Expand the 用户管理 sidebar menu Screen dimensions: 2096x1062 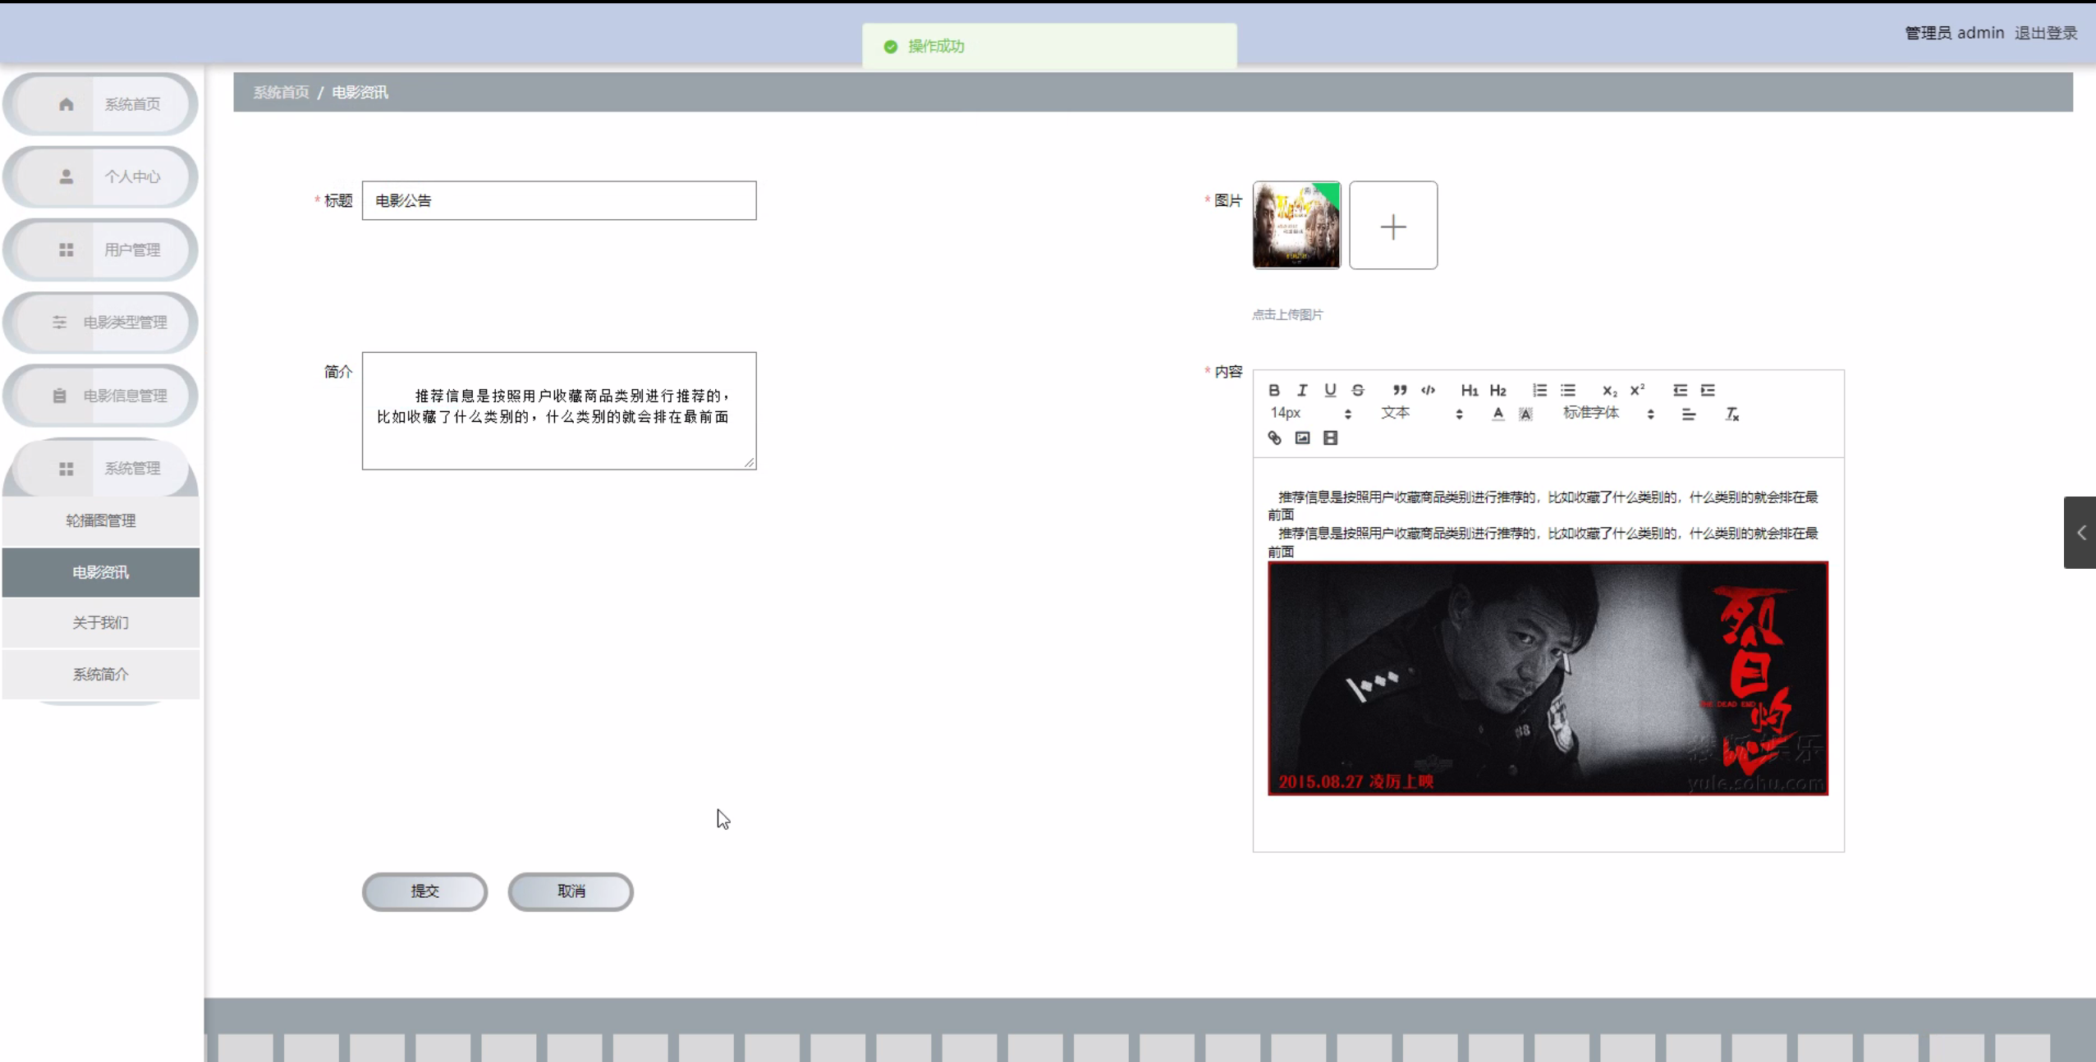click(101, 249)
